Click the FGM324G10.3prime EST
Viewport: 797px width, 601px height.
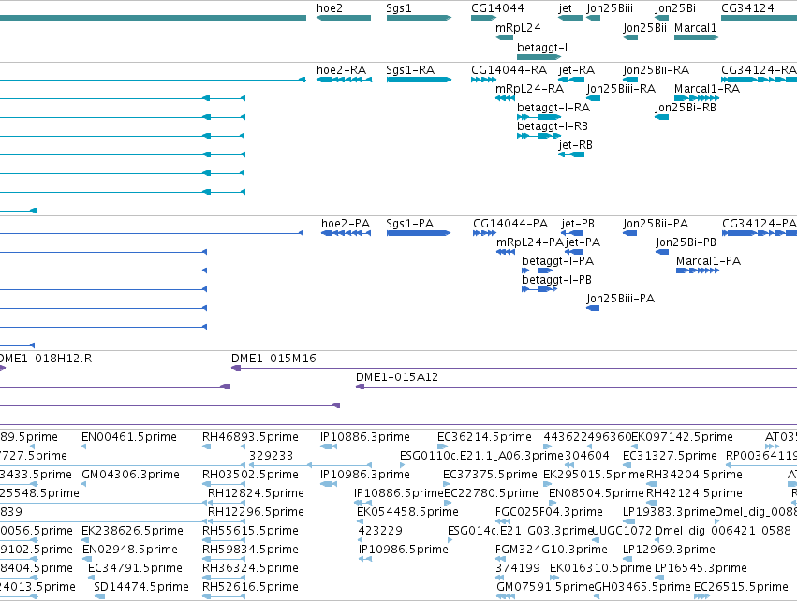pyautogui.click(x=502, y=559)
